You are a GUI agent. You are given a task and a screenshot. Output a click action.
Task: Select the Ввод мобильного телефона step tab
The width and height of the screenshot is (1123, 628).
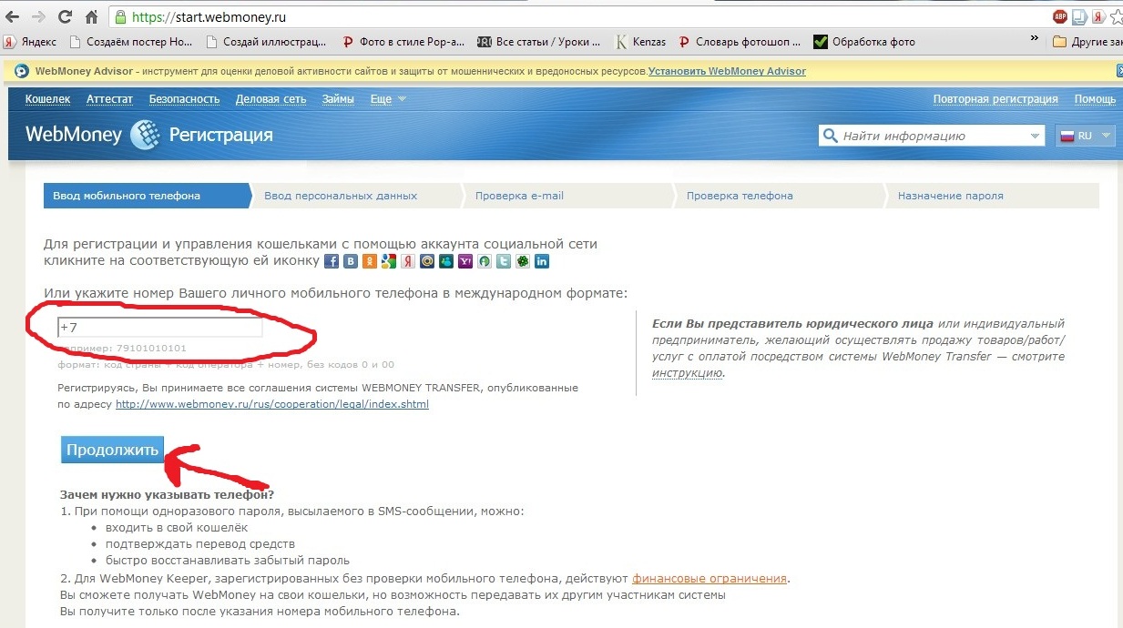tap(147, 196)
